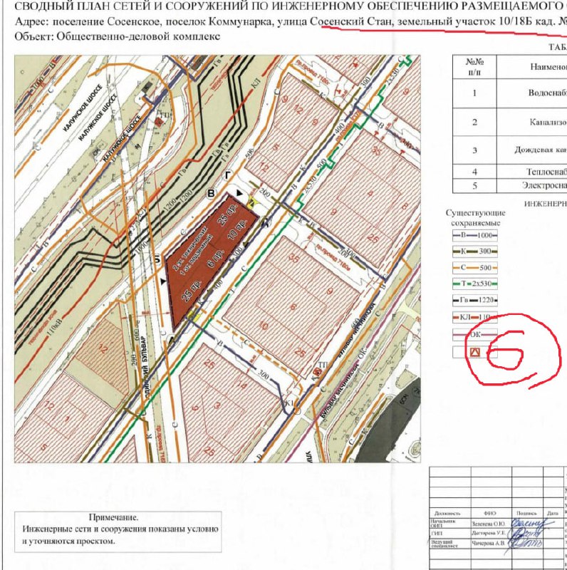Click the 'С—500' storm drain legend entry
The height and width of the screenshot is (570, 567).
[475, 268]
